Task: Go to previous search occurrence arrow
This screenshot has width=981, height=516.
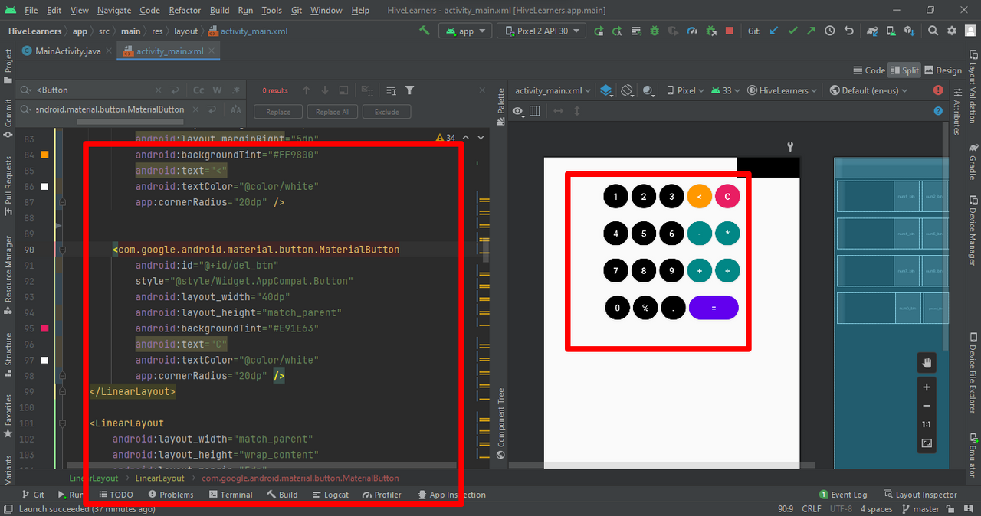Action: click(307, 90)
